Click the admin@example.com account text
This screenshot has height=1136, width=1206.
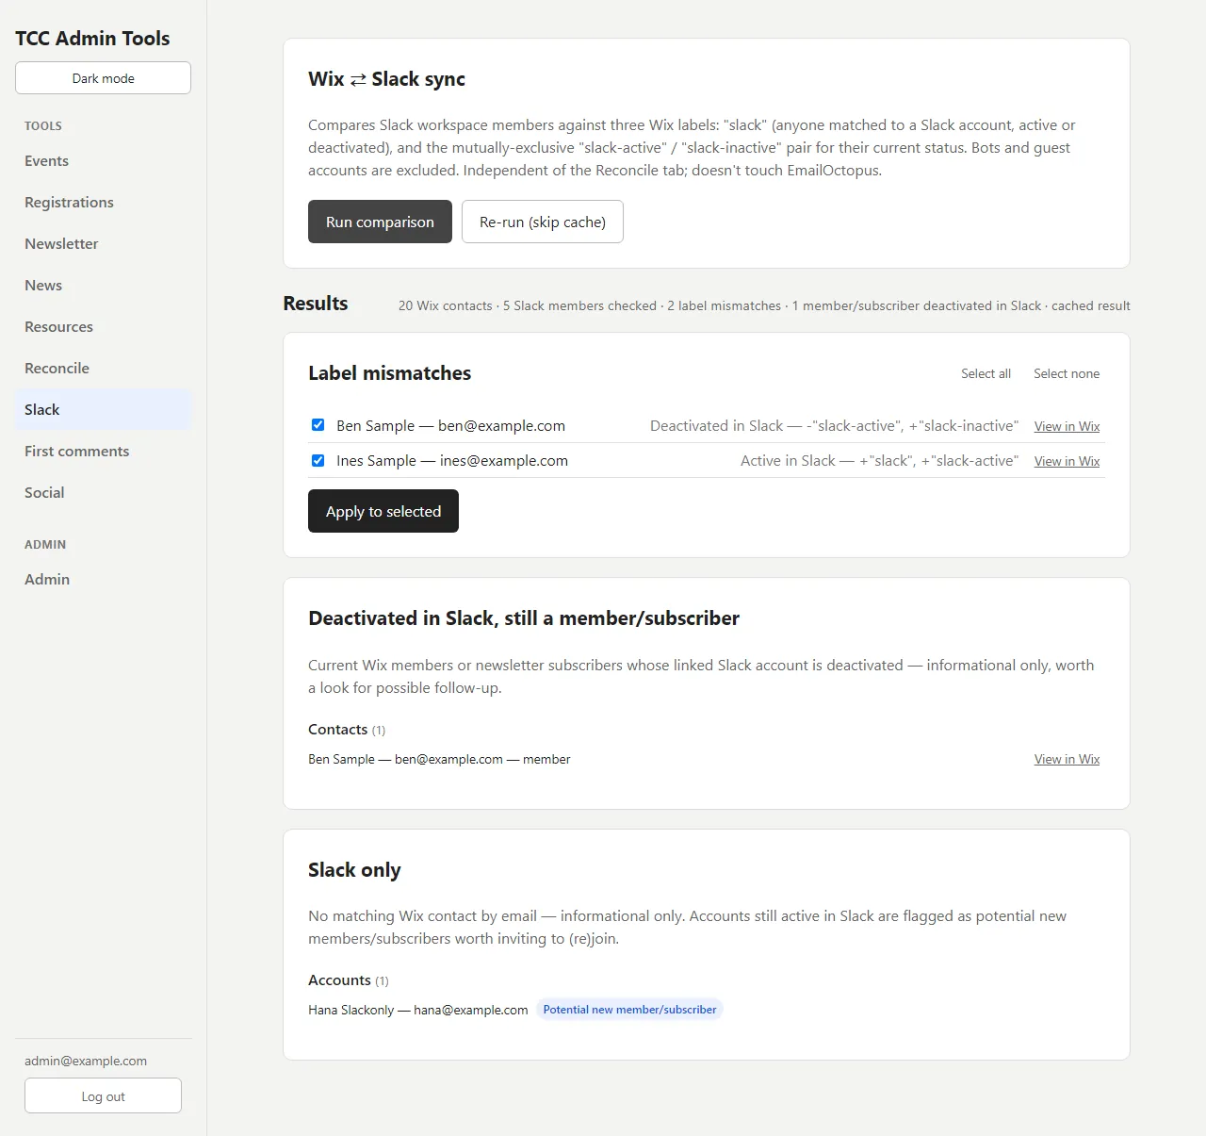pos(86,1061)
